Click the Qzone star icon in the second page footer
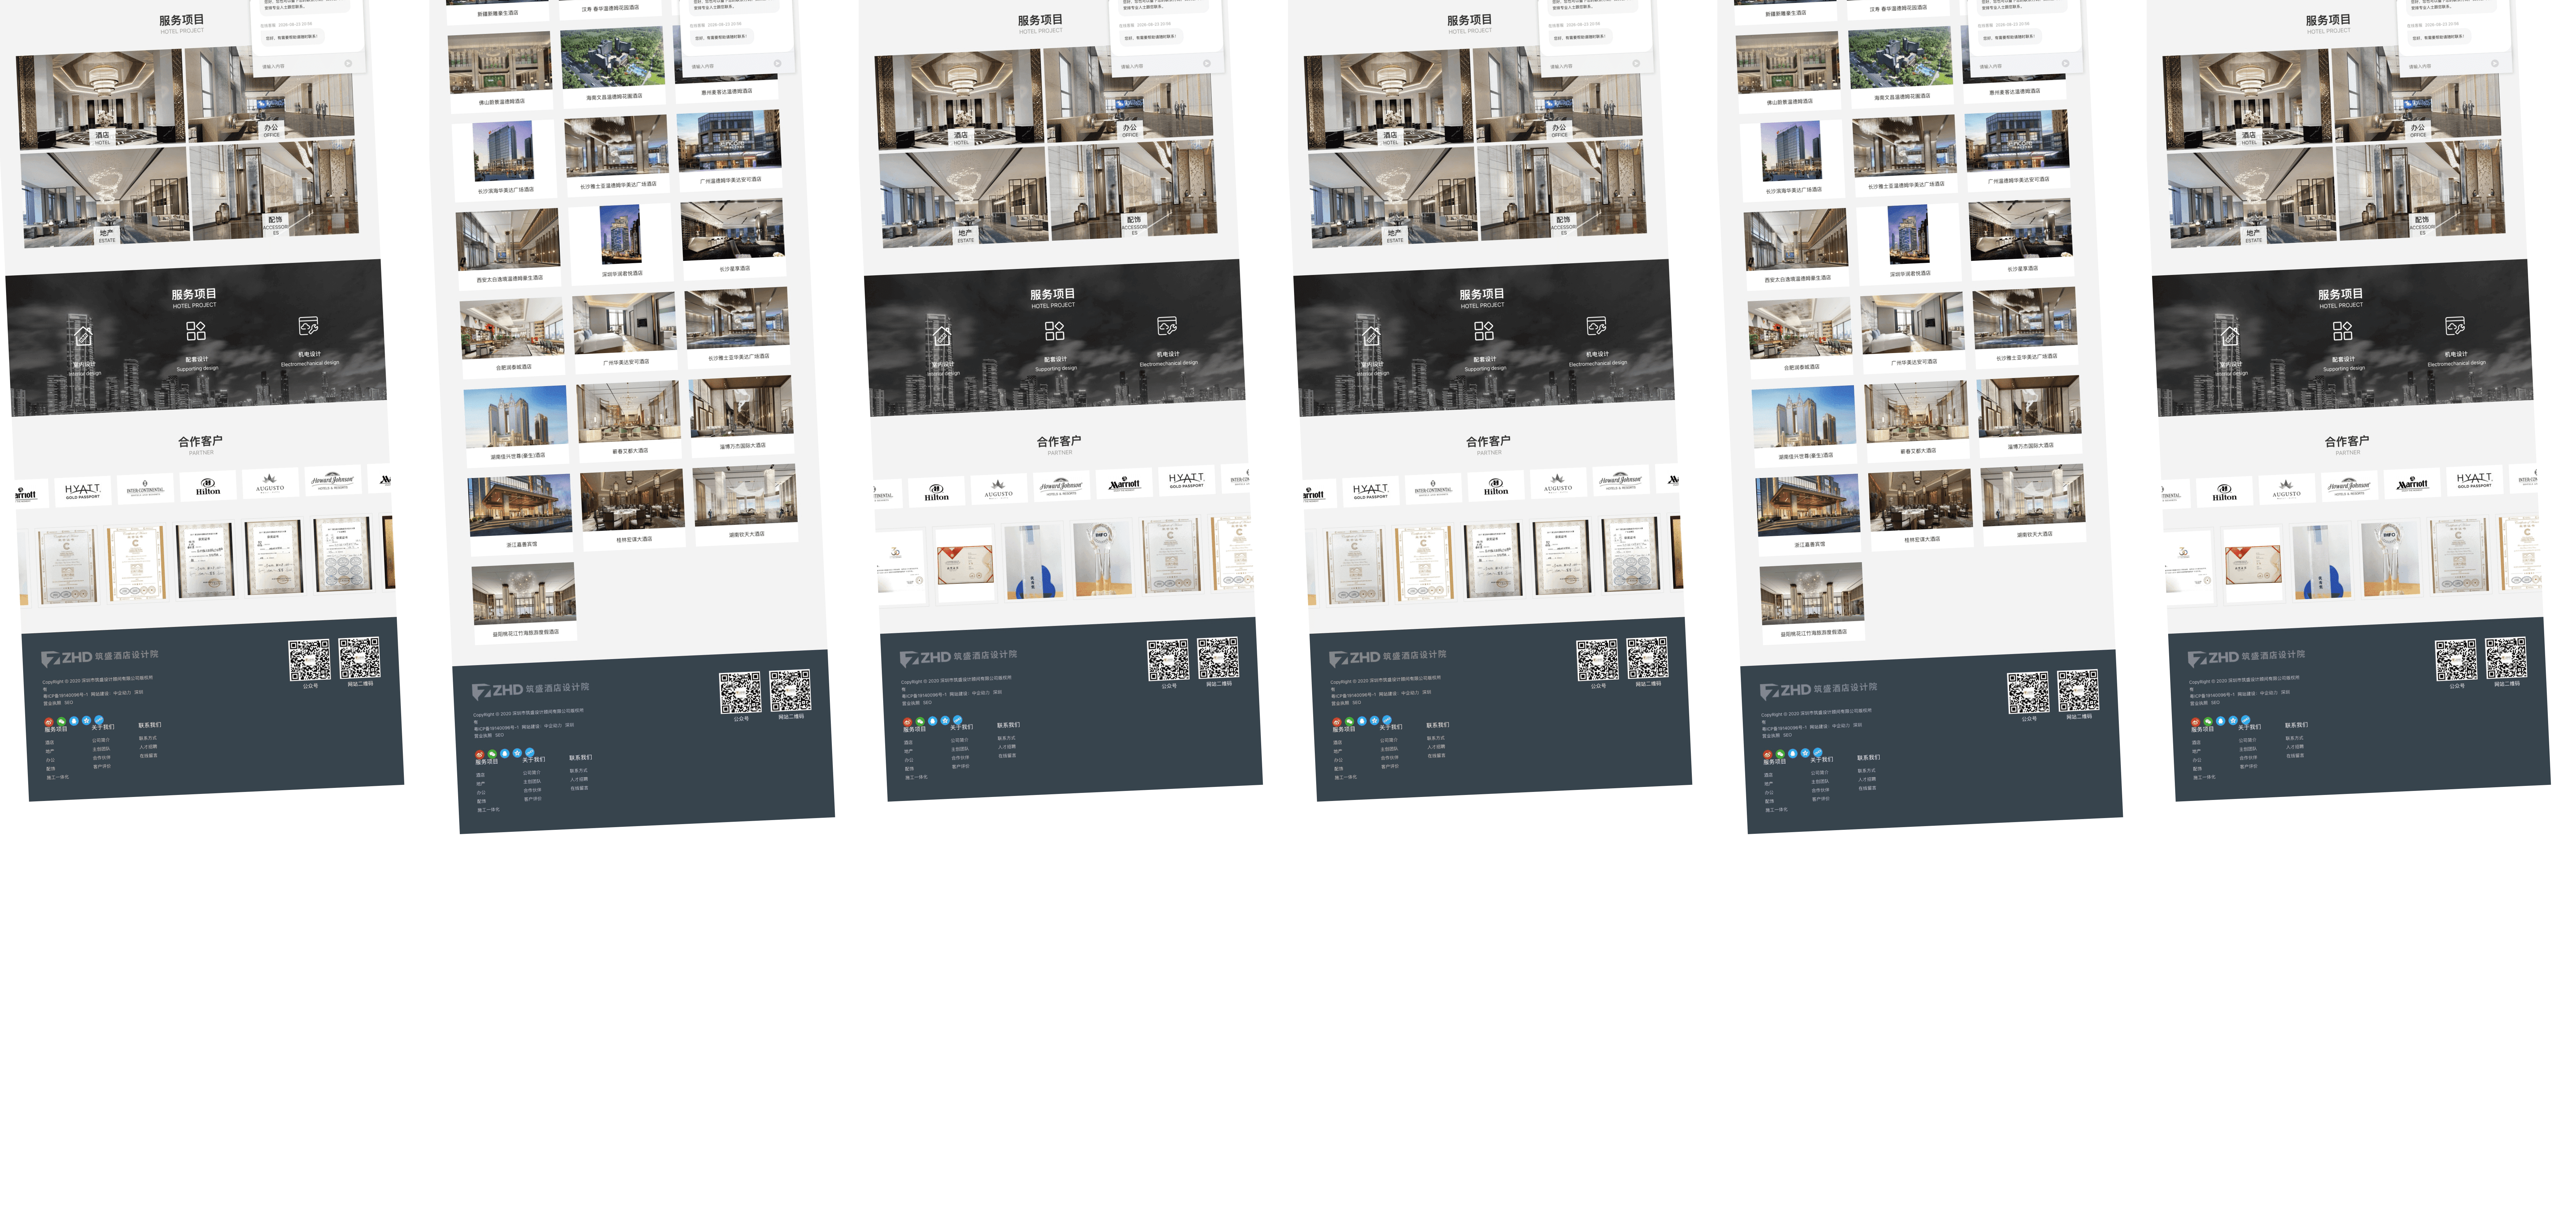2576x1207 pixels. (x=517, y=752)
